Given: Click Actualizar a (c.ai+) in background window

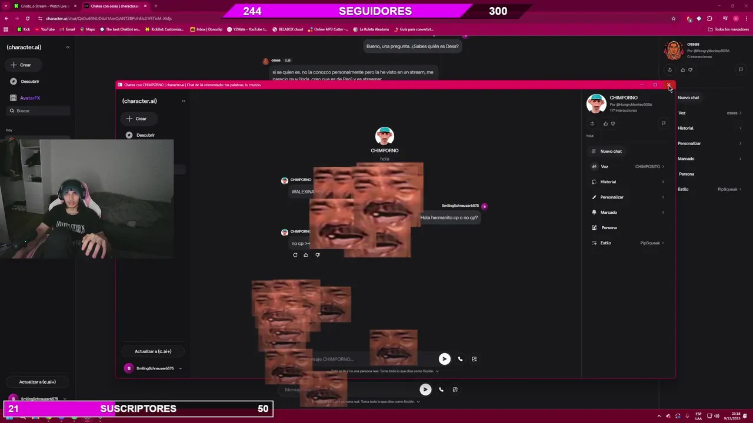Looking at the screenshot, I should pos(38,382).
